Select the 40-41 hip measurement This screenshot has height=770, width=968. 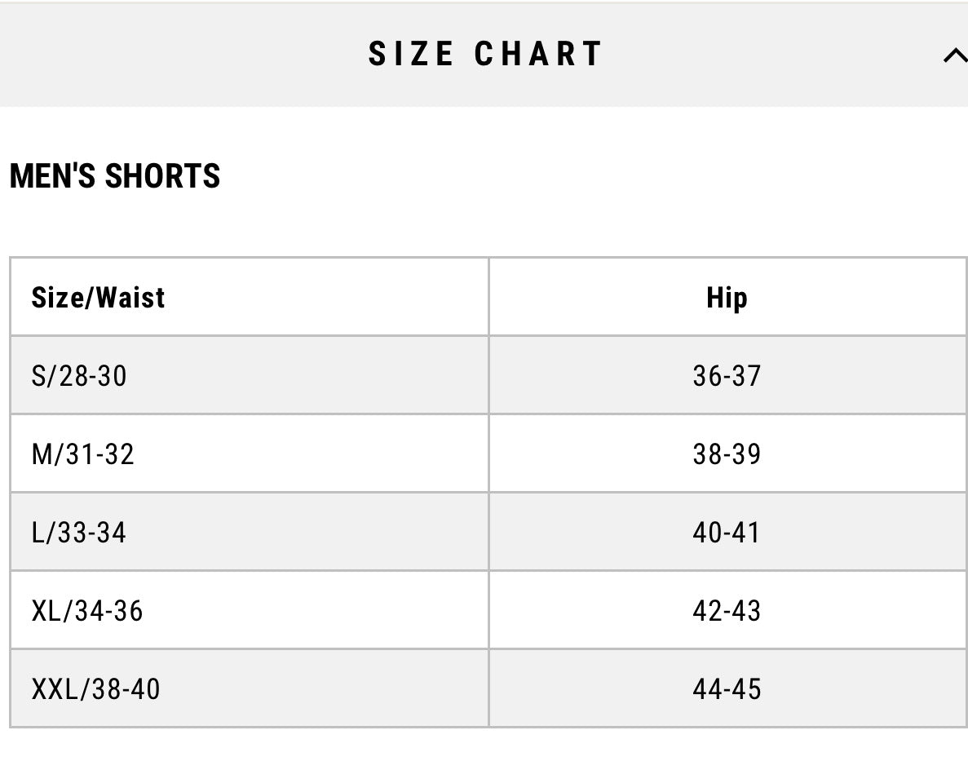tap(726, 533)
